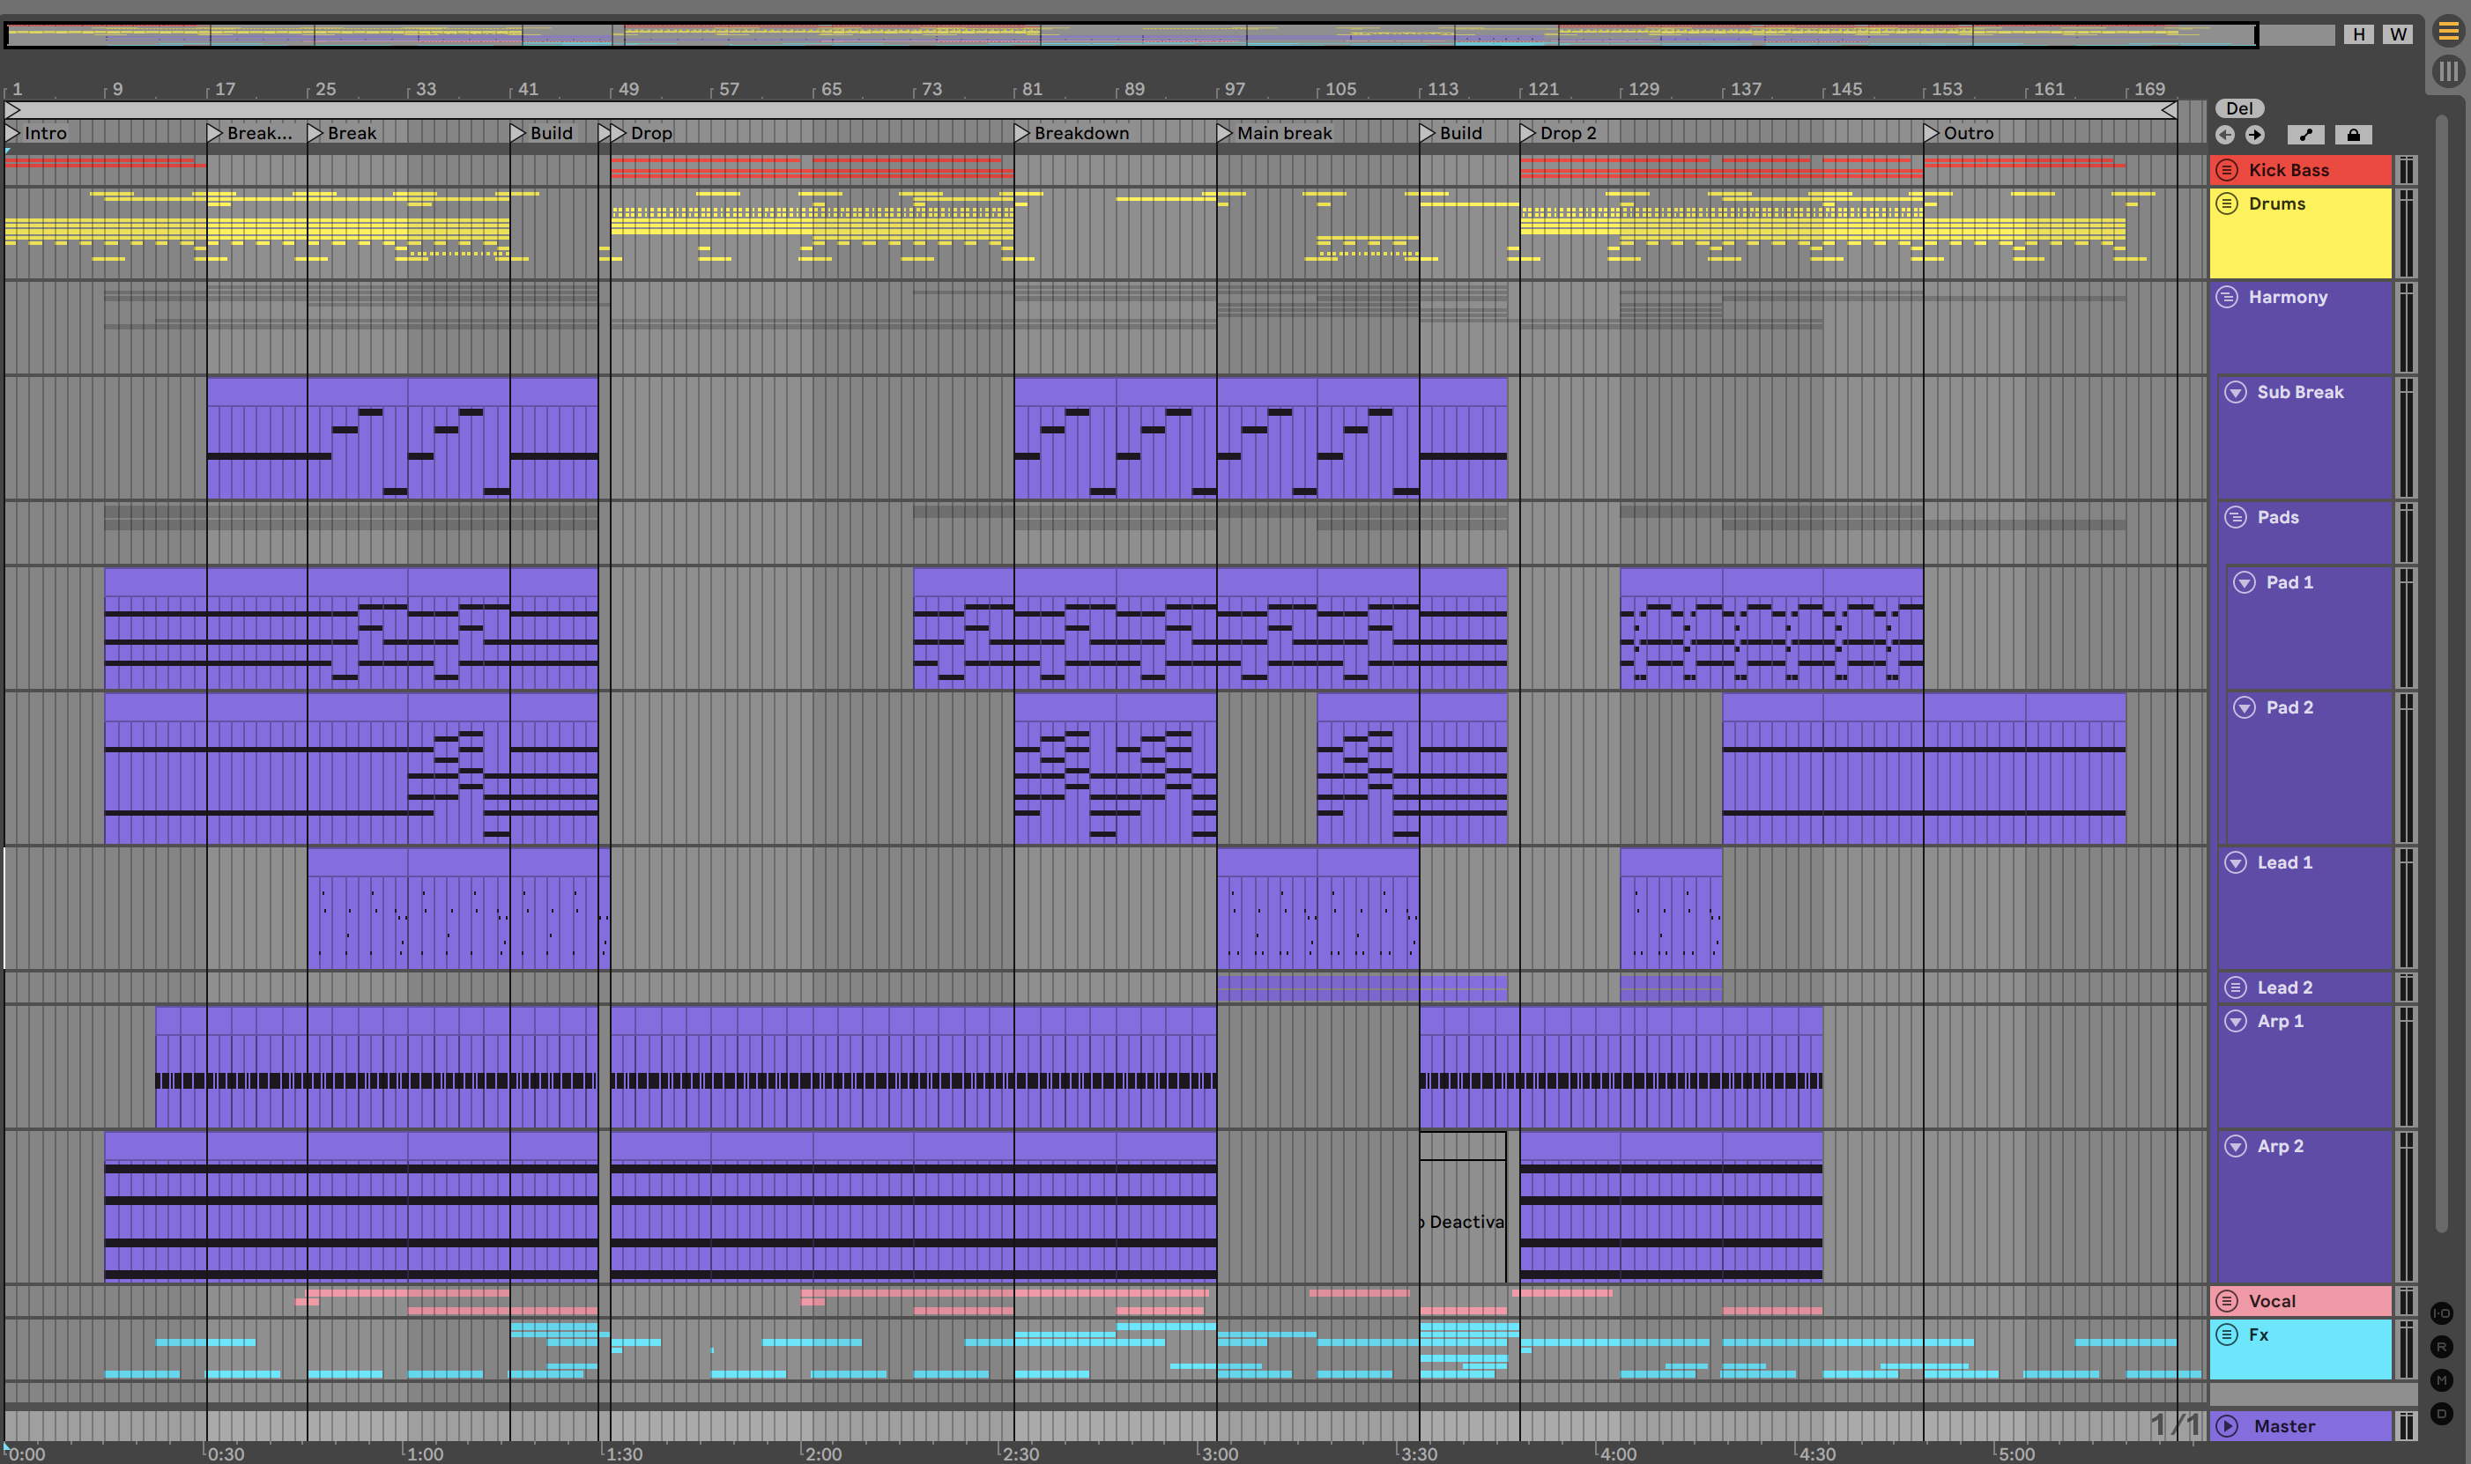Collapse the Pad 1 track

[2244, 582]
